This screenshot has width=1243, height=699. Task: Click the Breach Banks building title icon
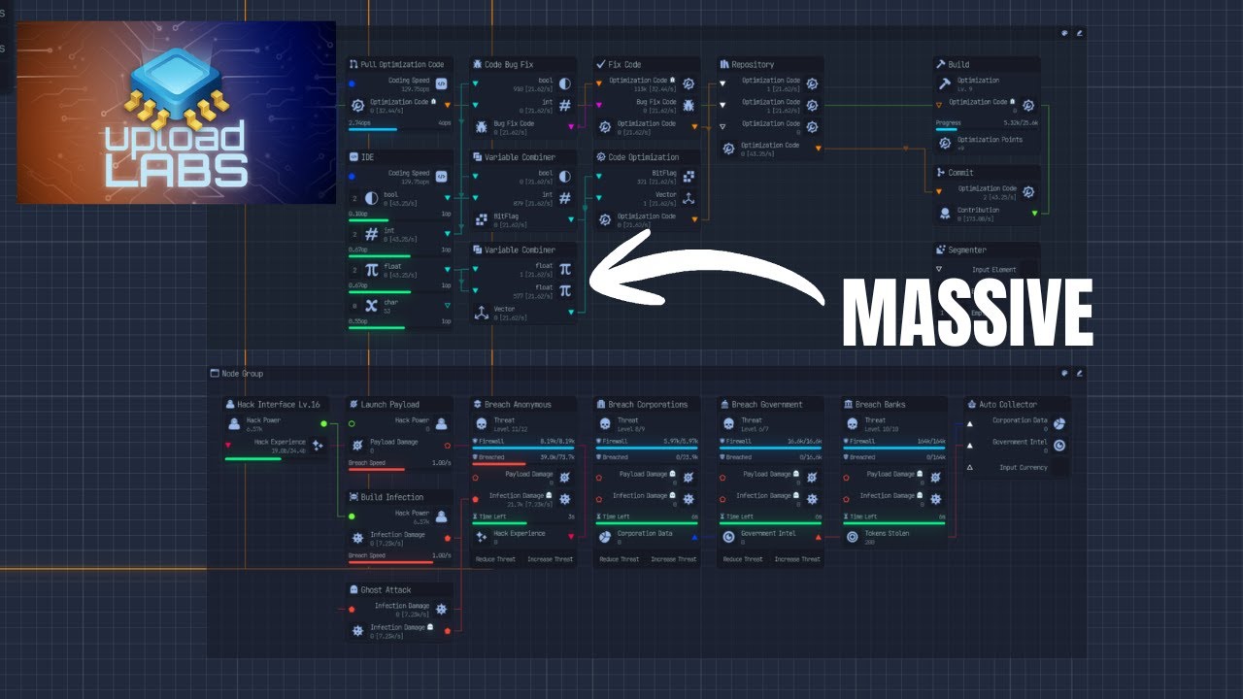(x=848, y=404)
